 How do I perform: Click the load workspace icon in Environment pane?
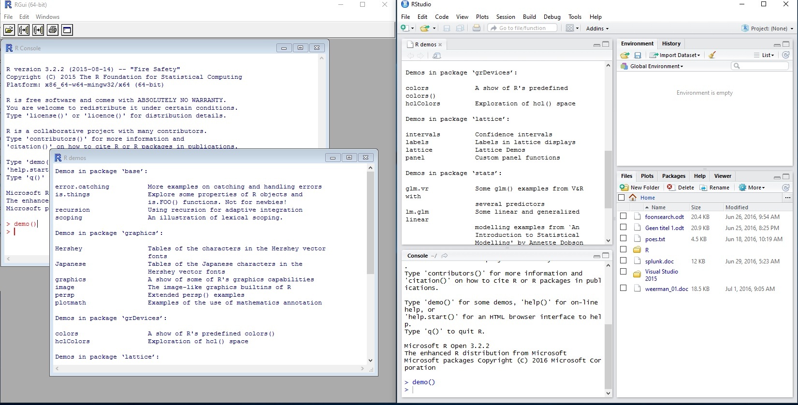click(x=625, y=55)
